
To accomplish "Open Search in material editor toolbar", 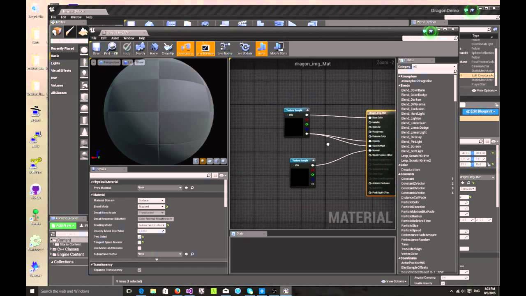I will 140,49.
